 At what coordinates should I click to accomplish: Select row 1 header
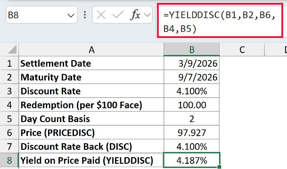9,63
